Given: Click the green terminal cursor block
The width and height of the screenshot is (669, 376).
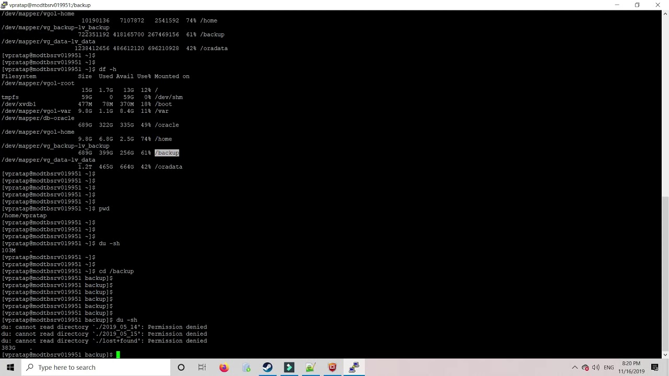Looking at the screenshot, I should click(118, 355).
